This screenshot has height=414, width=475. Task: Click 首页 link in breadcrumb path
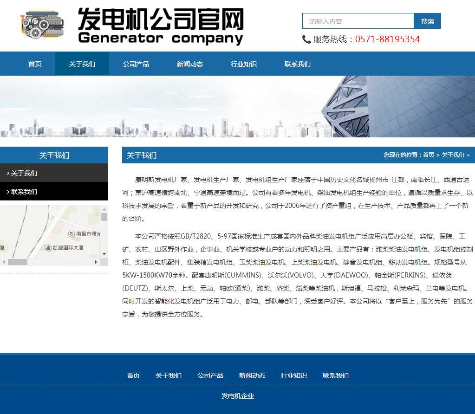[x=429, y=155]
